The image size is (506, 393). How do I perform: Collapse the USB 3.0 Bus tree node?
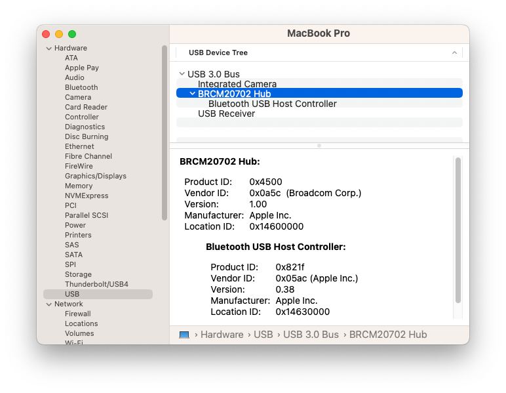(x=182, y=74)
